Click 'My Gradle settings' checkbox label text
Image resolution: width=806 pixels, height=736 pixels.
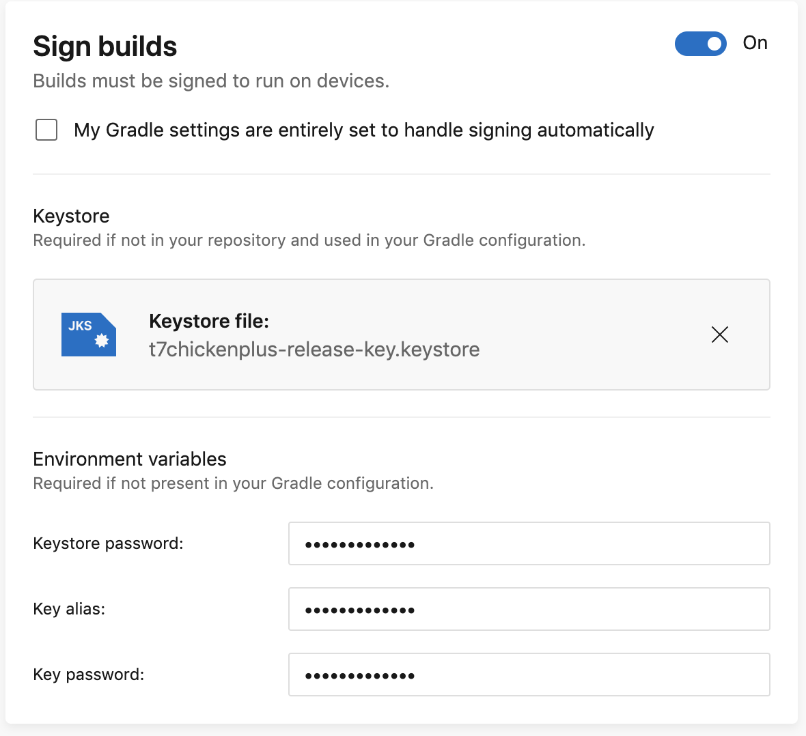click(363, 130)
